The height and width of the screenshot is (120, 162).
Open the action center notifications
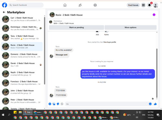[x=158, y=115]
